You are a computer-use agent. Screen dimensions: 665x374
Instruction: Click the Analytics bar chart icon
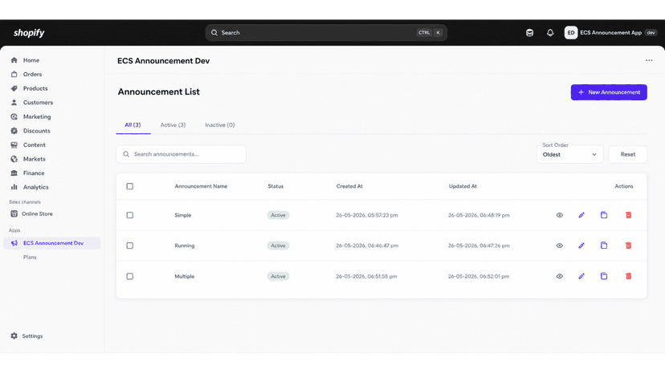pyautogui.click(x=14, y=187)
